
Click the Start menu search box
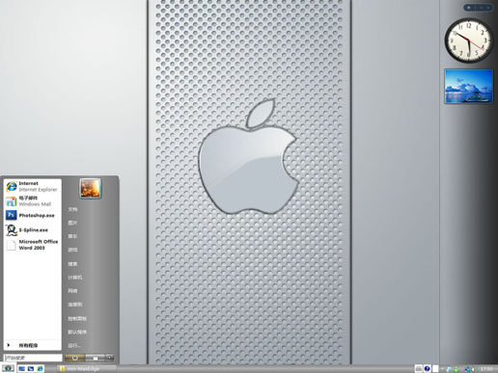[x=33, y=358]
